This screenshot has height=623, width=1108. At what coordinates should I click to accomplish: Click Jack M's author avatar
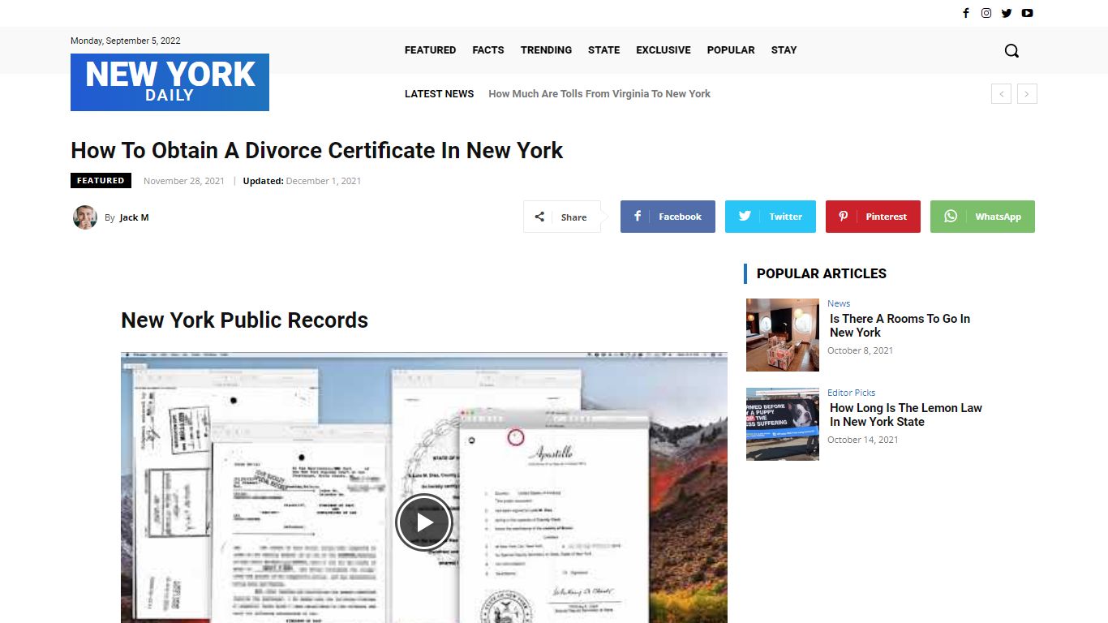pos(85,217)
